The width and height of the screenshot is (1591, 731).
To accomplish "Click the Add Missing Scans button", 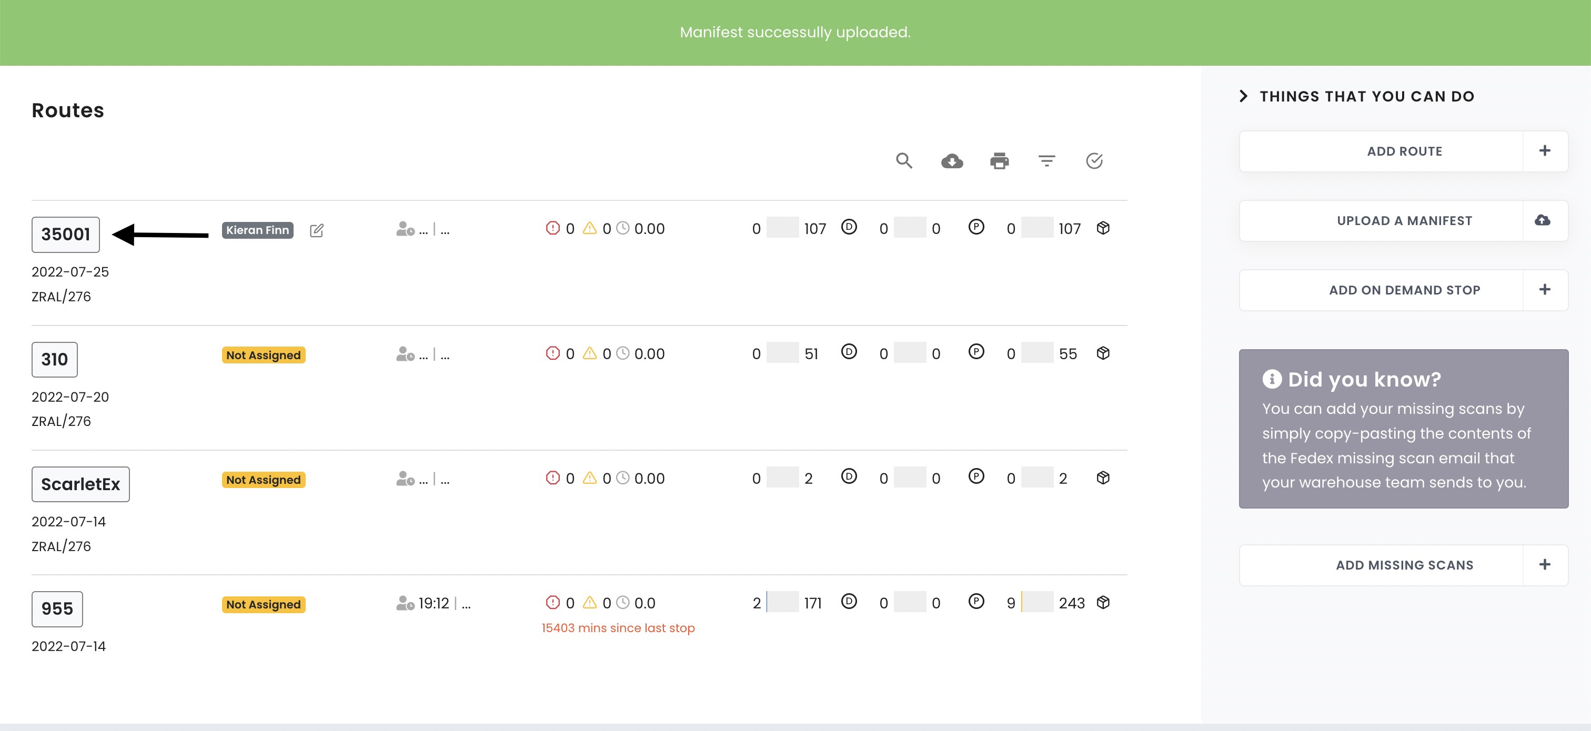I will pyautogui.click(x=1404, y=565).
